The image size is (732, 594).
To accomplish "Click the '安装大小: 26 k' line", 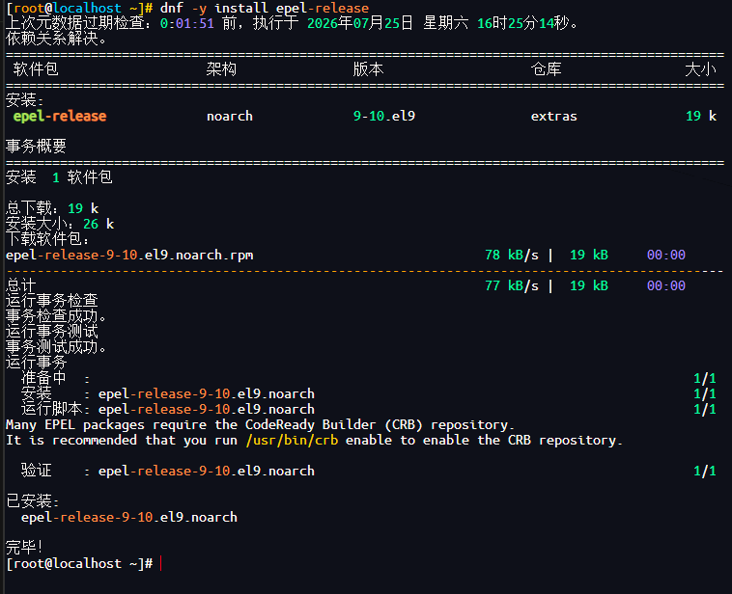I will [x=60, y=224].
